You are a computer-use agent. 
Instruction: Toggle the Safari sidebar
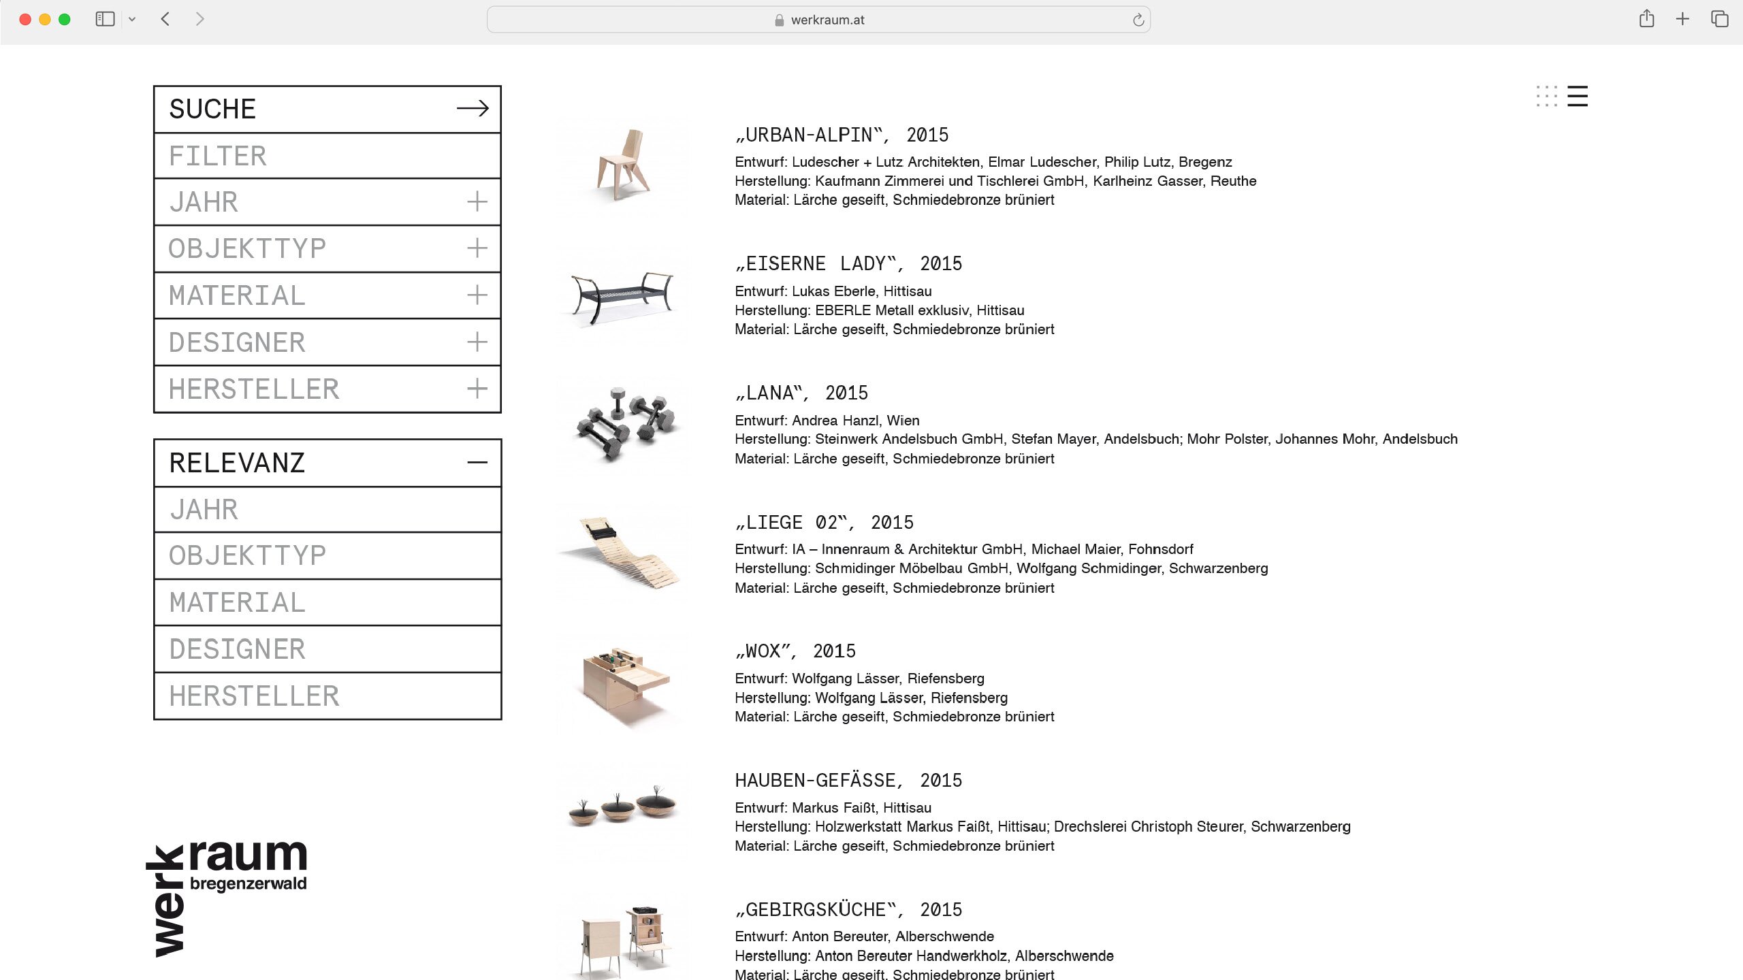[x=105, y=19]
